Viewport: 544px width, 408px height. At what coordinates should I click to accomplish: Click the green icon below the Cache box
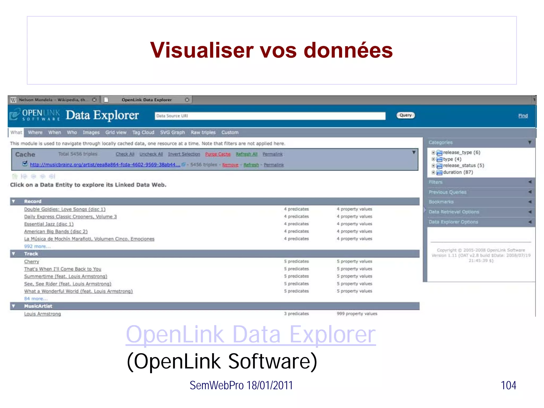15,176
